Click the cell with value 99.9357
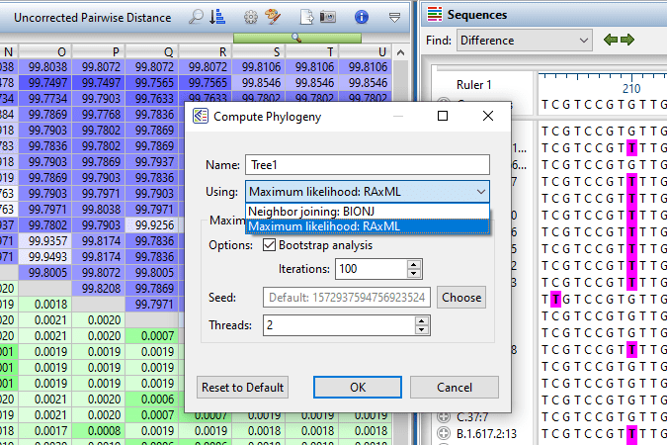Viewport: 667px width, 445px height. click(45, 241)
